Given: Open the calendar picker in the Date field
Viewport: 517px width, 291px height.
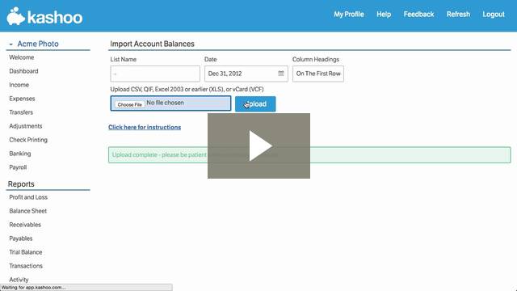Looking at the screenshot, I should 281,74.
